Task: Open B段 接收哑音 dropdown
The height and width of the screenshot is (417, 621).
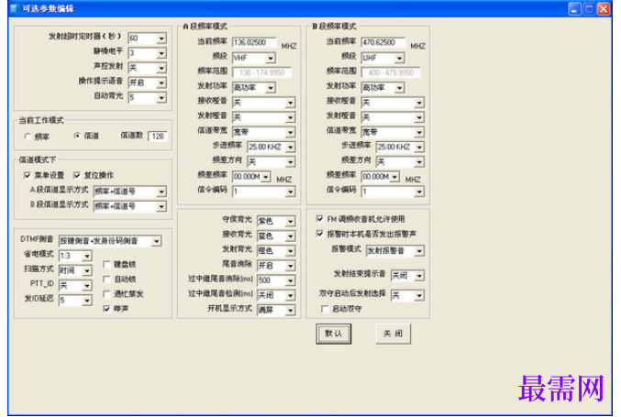Action: [x=393, y=103]
